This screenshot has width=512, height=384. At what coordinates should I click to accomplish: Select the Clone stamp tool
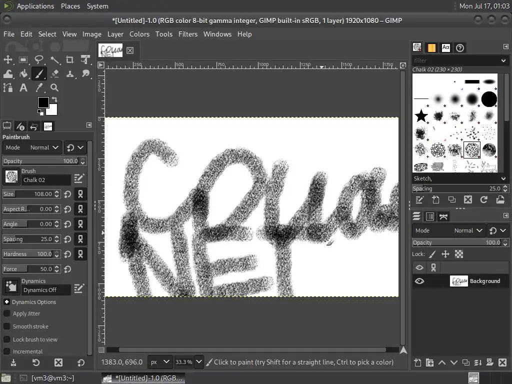70,74
